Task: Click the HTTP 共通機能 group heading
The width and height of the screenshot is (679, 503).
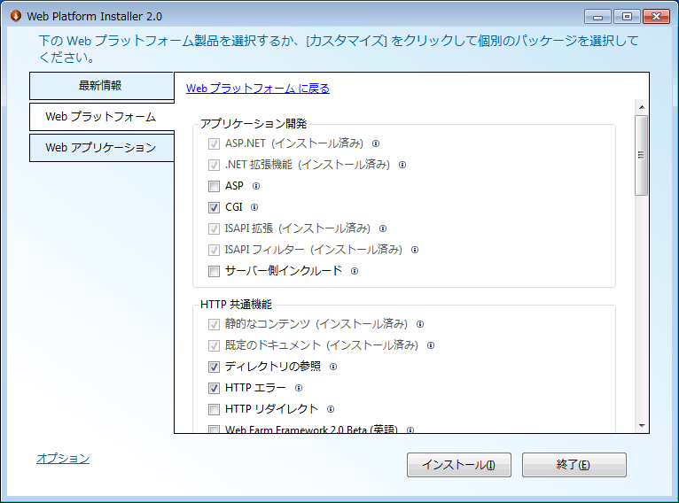Action: pyautogui.click(x=236, y=305)
